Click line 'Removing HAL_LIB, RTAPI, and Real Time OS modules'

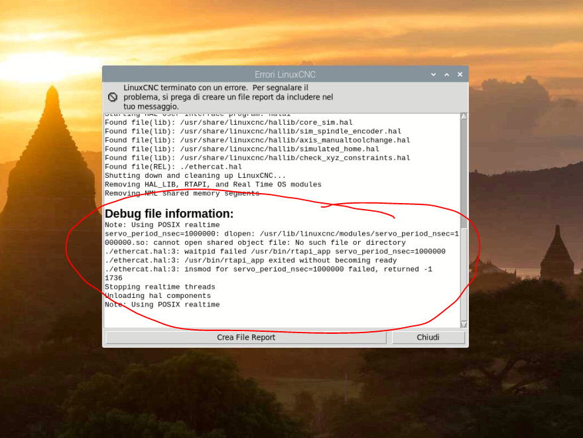213,184
